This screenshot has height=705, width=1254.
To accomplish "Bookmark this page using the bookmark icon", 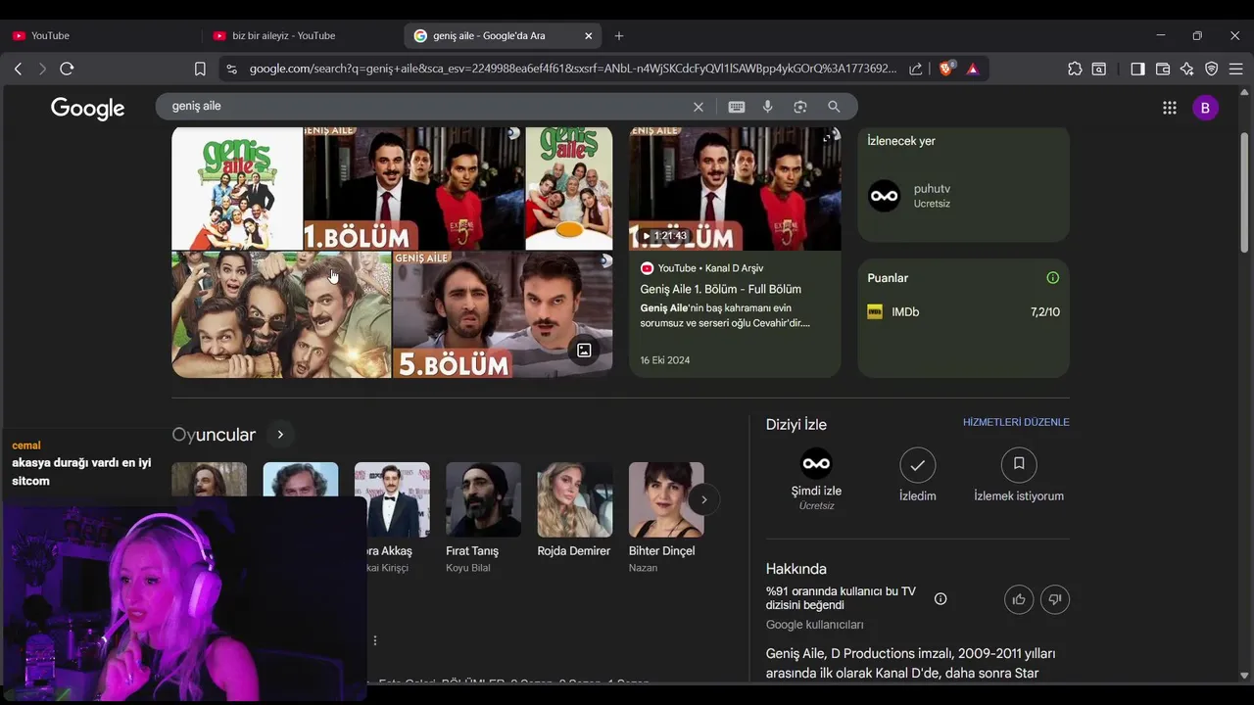I will coord(200,69).
